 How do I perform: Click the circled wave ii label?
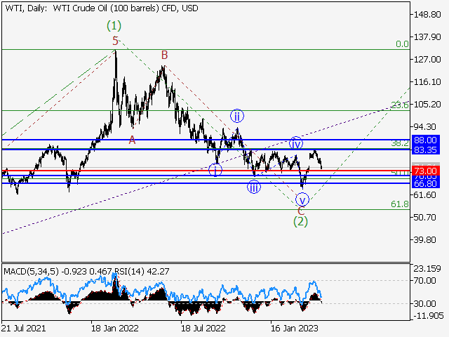238,117
